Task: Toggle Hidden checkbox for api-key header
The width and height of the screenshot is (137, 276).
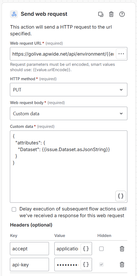Action: 101,264
